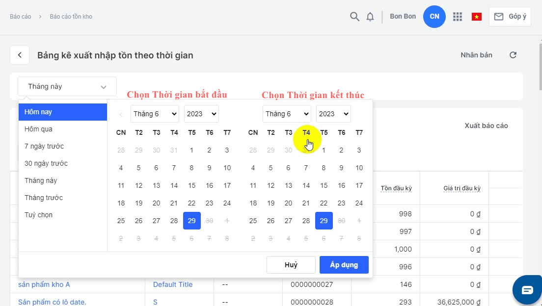
Task: Pick Tháng trước from preset list
Action: coord(44,198)
